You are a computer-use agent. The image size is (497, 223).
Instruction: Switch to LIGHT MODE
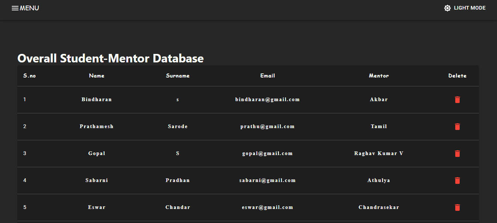(x=465, y=8)
